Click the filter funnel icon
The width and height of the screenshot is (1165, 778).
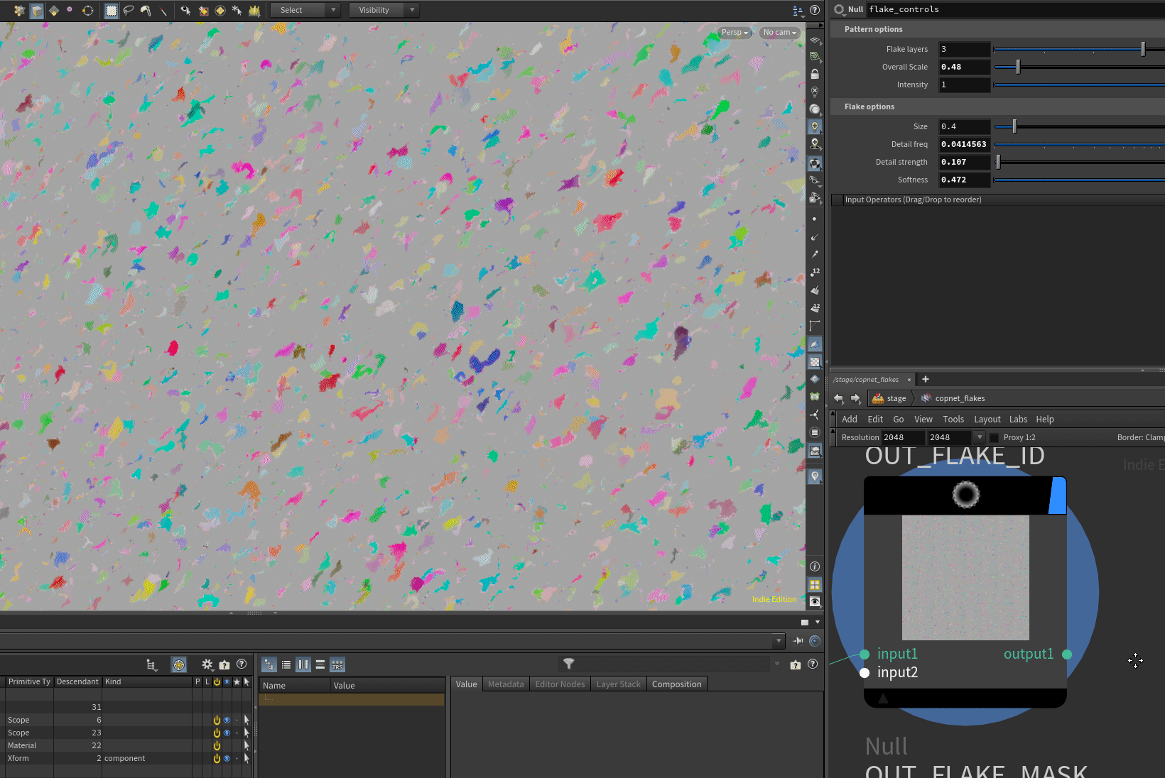click(x=568, y=664)
